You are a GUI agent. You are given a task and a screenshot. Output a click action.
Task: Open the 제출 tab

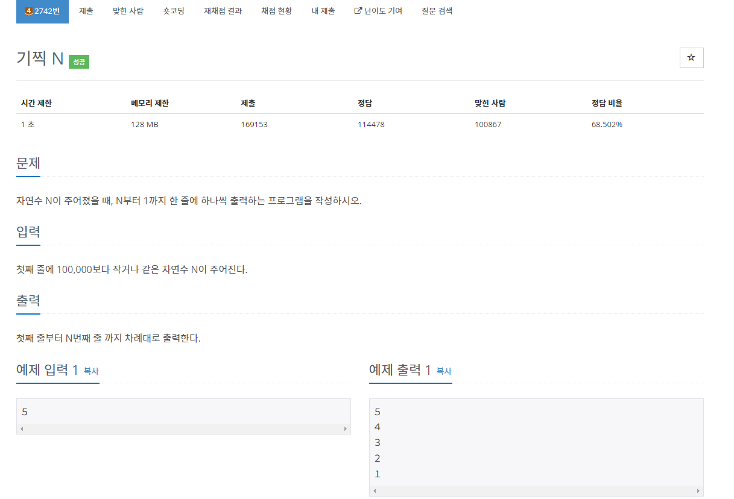coord(86,11)
